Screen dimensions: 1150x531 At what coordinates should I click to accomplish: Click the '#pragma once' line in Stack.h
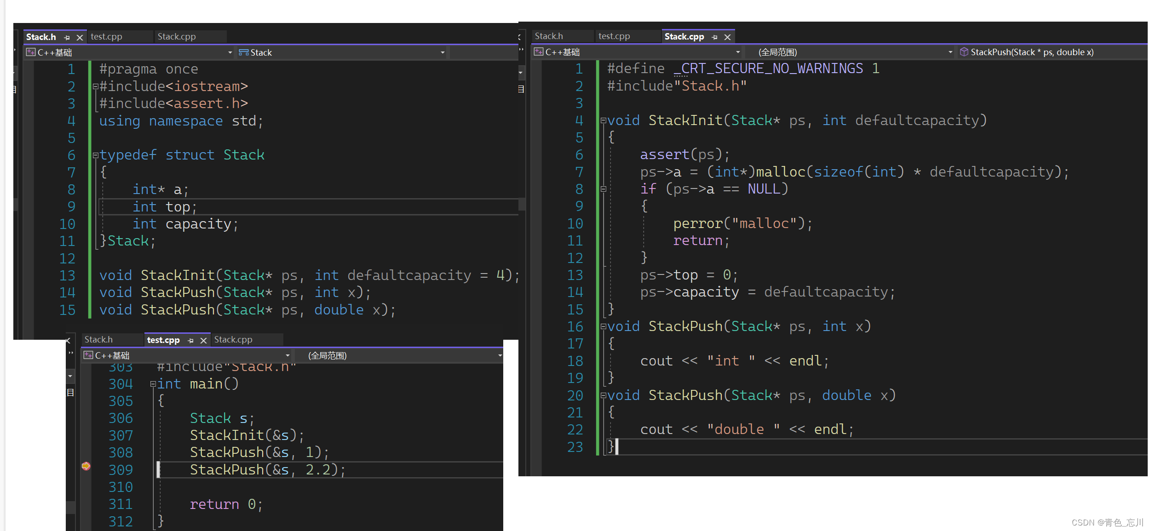click(x=149, y=69)
